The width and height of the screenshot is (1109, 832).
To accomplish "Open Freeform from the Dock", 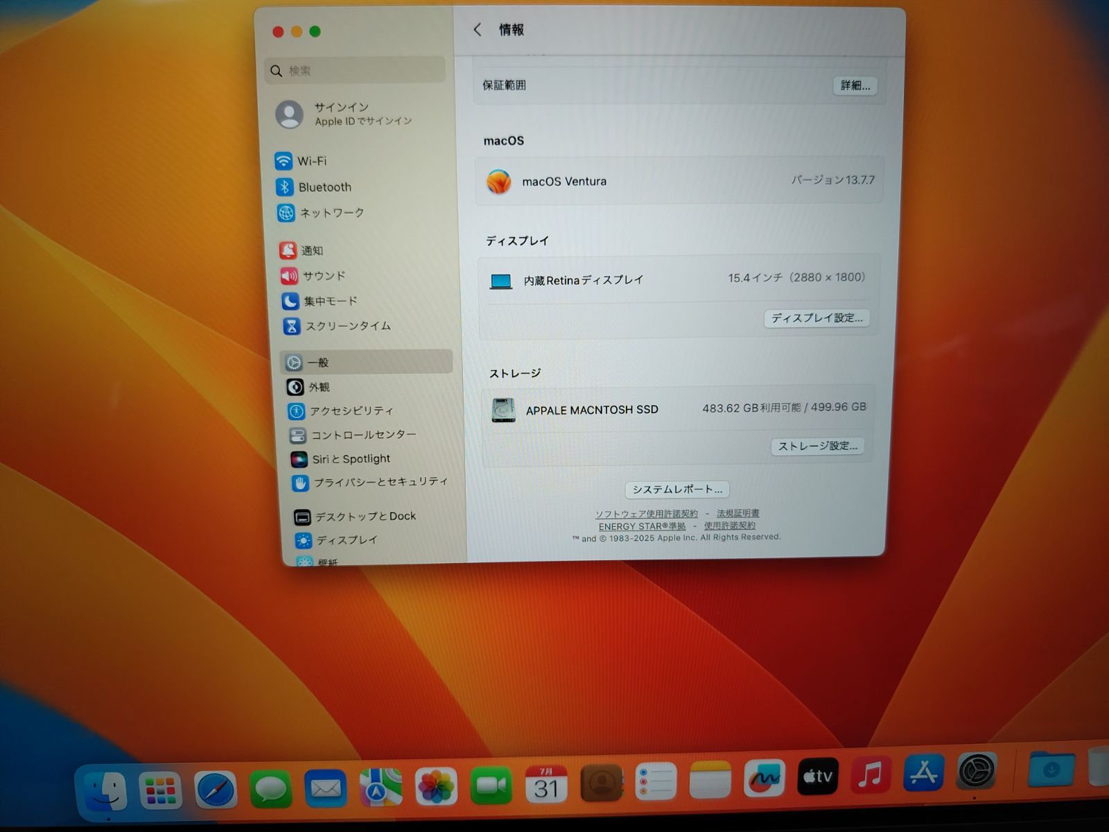I will (765, 777).
